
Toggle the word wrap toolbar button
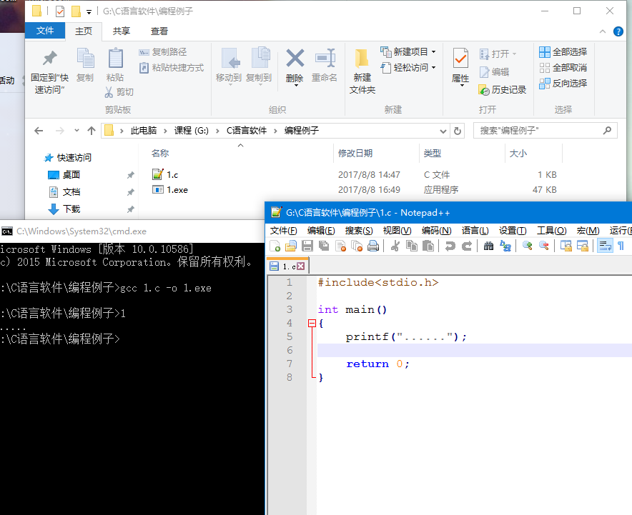pyautogui.click(x=604, y=246)
